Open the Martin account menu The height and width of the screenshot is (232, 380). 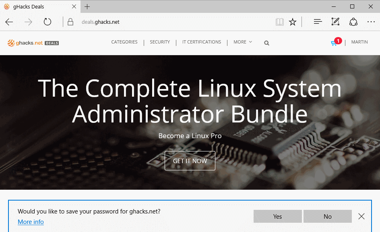point(359,42)
